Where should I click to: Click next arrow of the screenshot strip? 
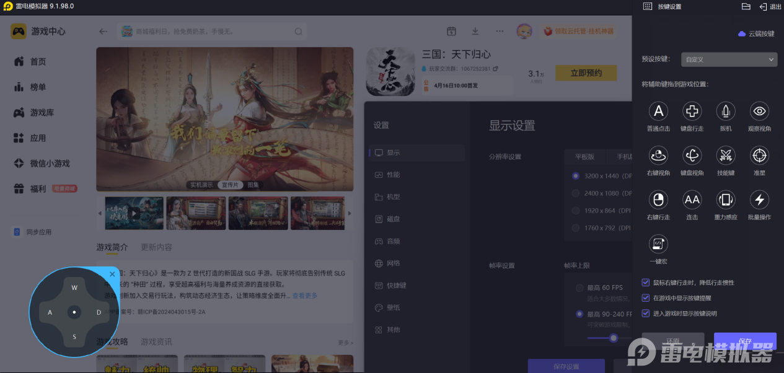point(349,213)
